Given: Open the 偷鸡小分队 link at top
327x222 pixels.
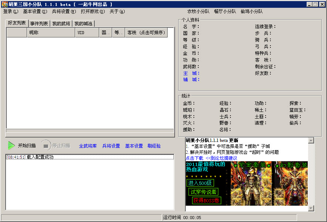Looking at the screenshot, I should pyautogui.click(x=252, y=11).
